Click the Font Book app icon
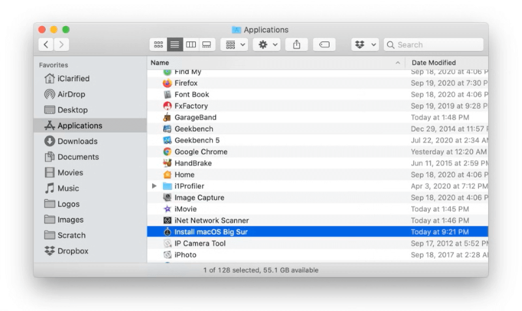 167,94
